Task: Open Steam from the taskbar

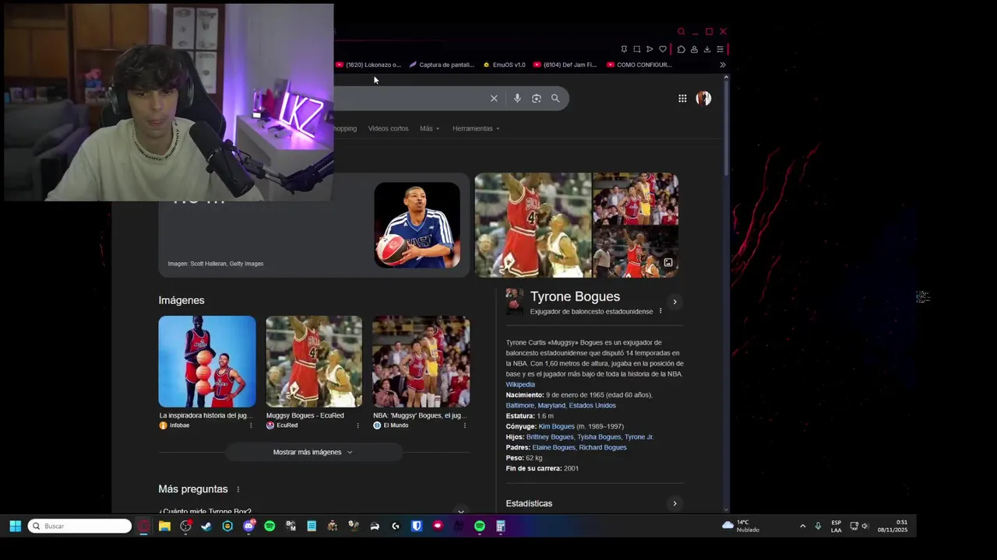Action: click(x=206, y=526)
